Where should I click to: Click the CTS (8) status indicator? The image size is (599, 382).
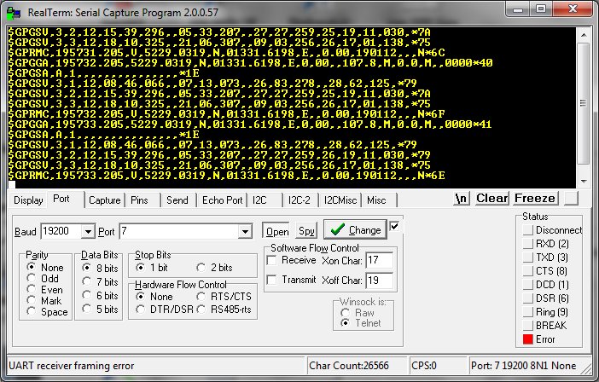pyautogui.click(x=528, y=271)
